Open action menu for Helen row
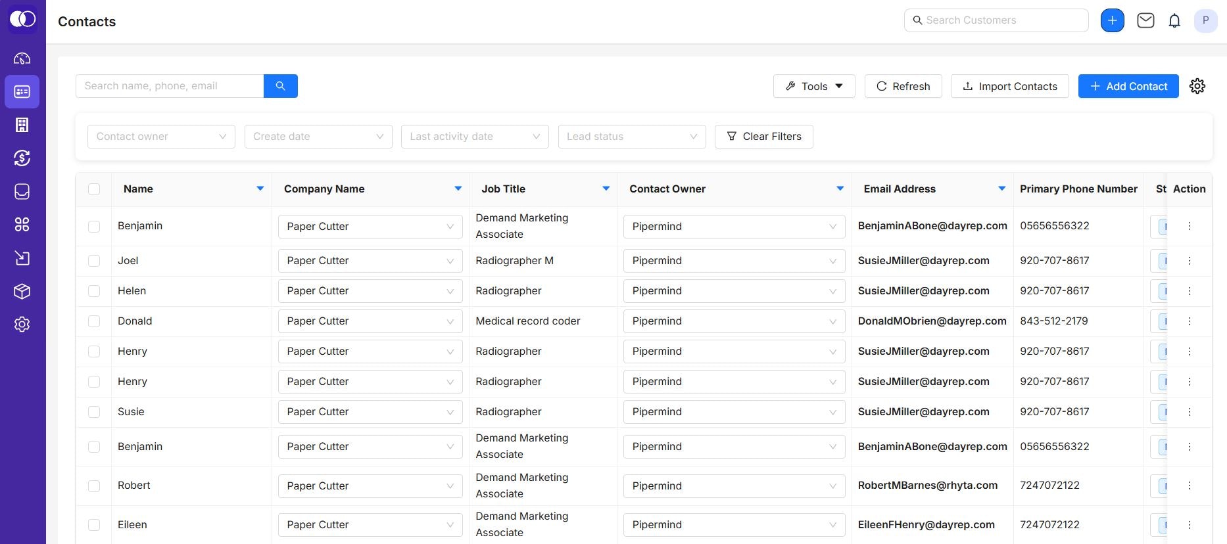Screen dimensions: 1227x544 tap(1190, 291)
